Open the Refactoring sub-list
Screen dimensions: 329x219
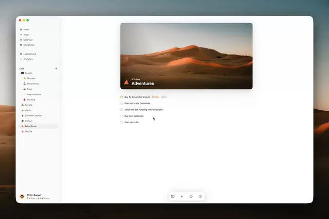(31, 83)
